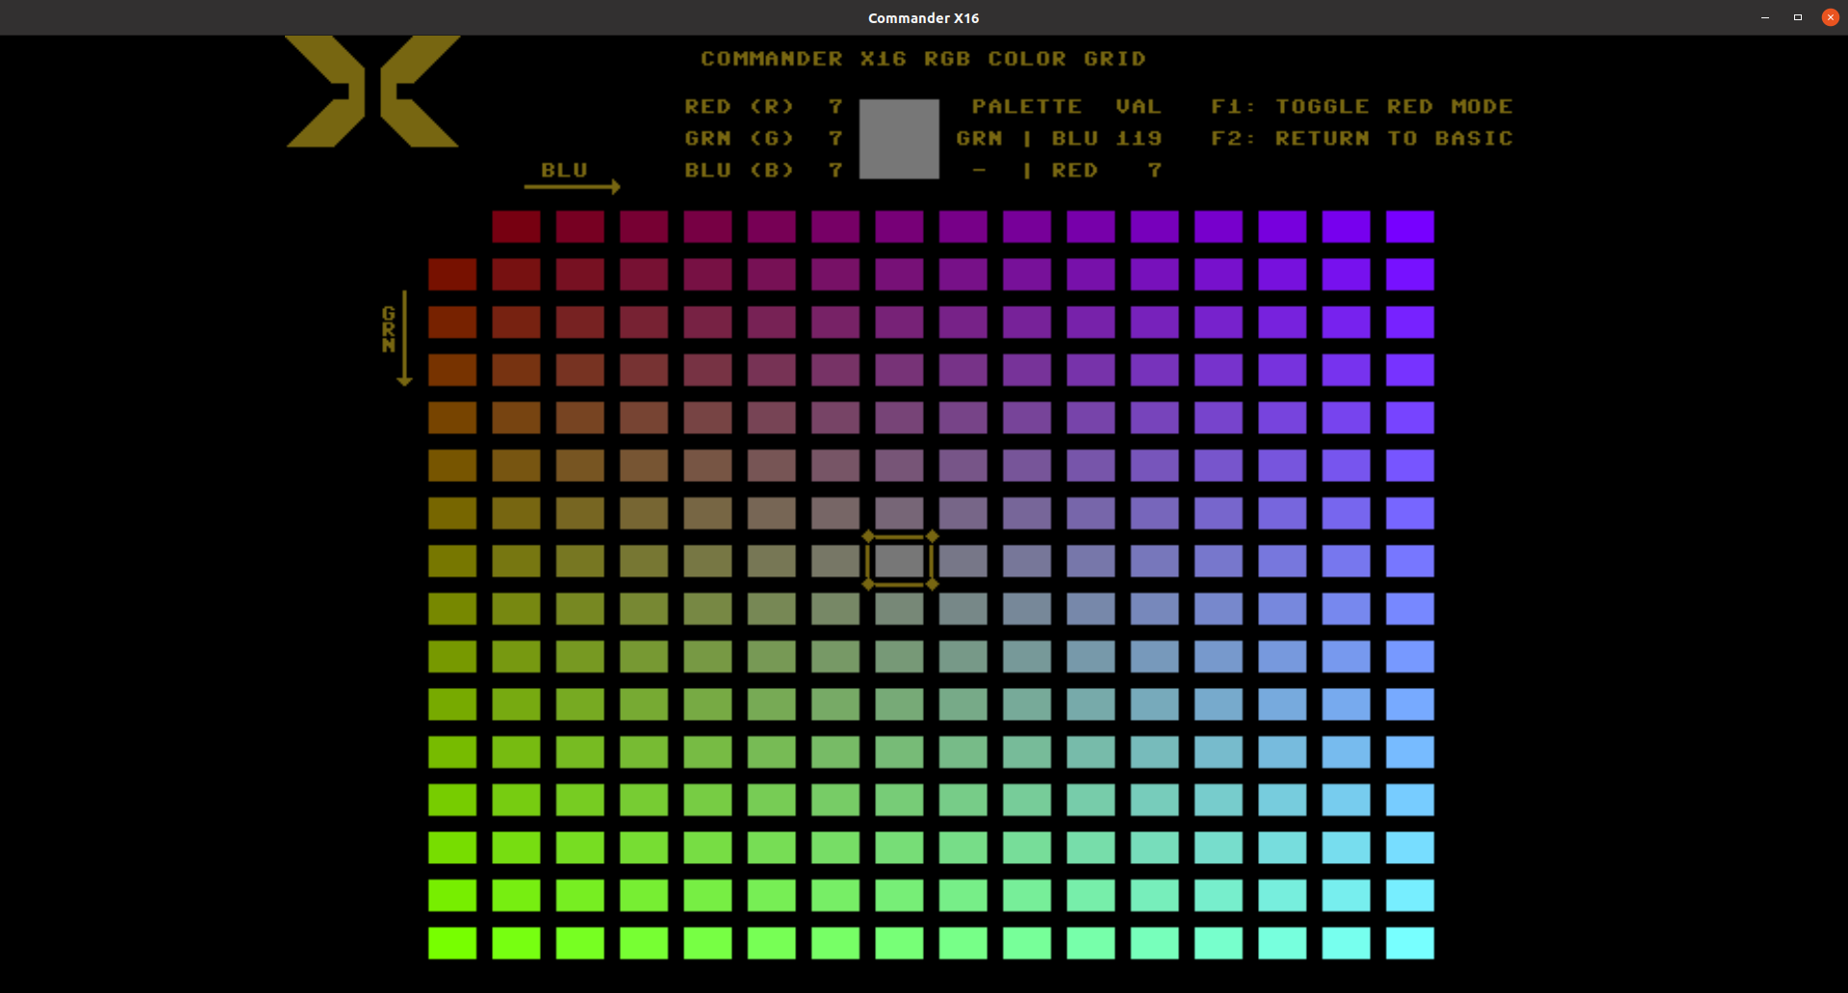1848x993 pixels.
Task: Select the dark red swatch, green 0 blue 1
Action: tap(516, 227)
